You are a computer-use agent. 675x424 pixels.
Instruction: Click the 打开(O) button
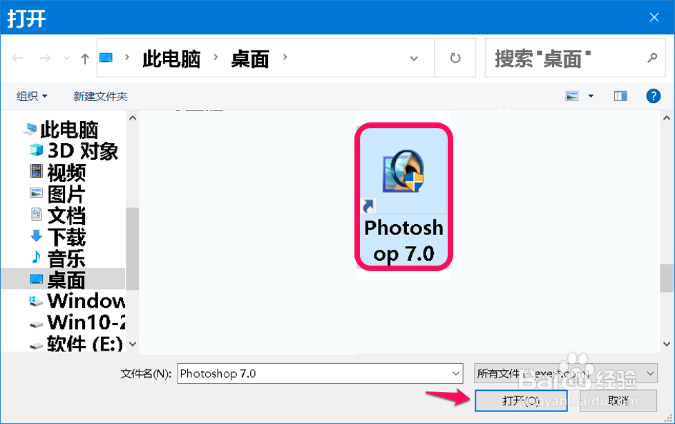[521, 400]
